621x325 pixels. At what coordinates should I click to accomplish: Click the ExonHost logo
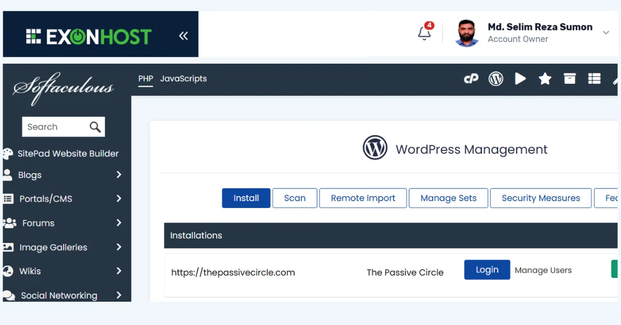click(x=88, y=36)
